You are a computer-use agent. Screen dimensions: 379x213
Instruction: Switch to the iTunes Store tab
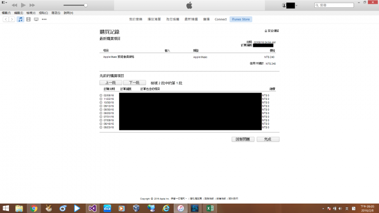pyautogui.click(x=241, y=19)
